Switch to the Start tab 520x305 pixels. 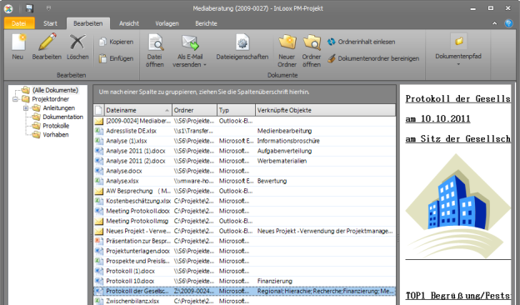pyautogui.click(x=50, y=23)
